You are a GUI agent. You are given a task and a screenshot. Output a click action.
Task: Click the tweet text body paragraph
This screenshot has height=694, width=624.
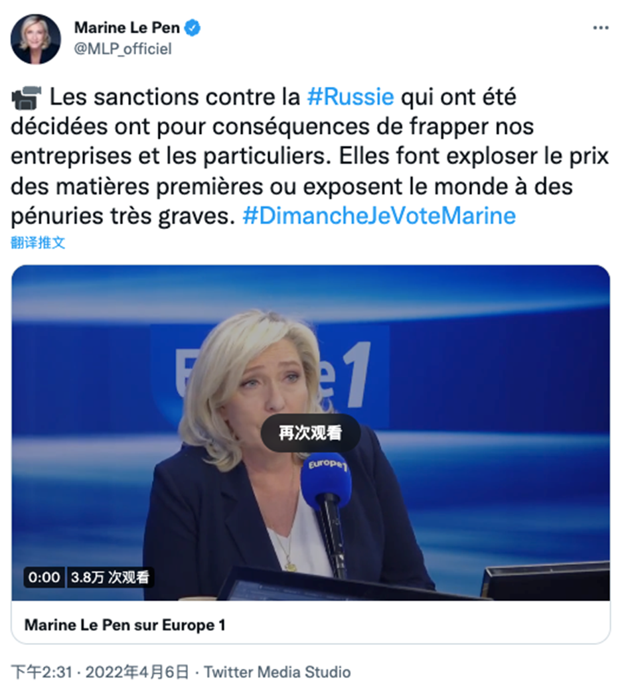click(x=310, y=157)
